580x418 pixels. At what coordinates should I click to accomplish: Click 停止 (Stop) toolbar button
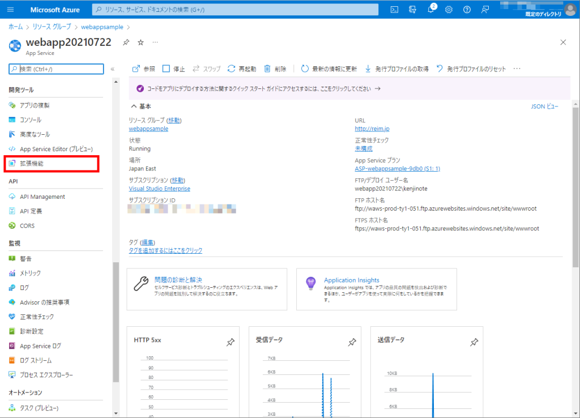[174, 69]
